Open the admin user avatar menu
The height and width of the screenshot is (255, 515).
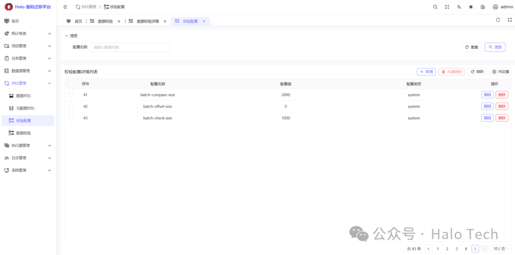502,7
